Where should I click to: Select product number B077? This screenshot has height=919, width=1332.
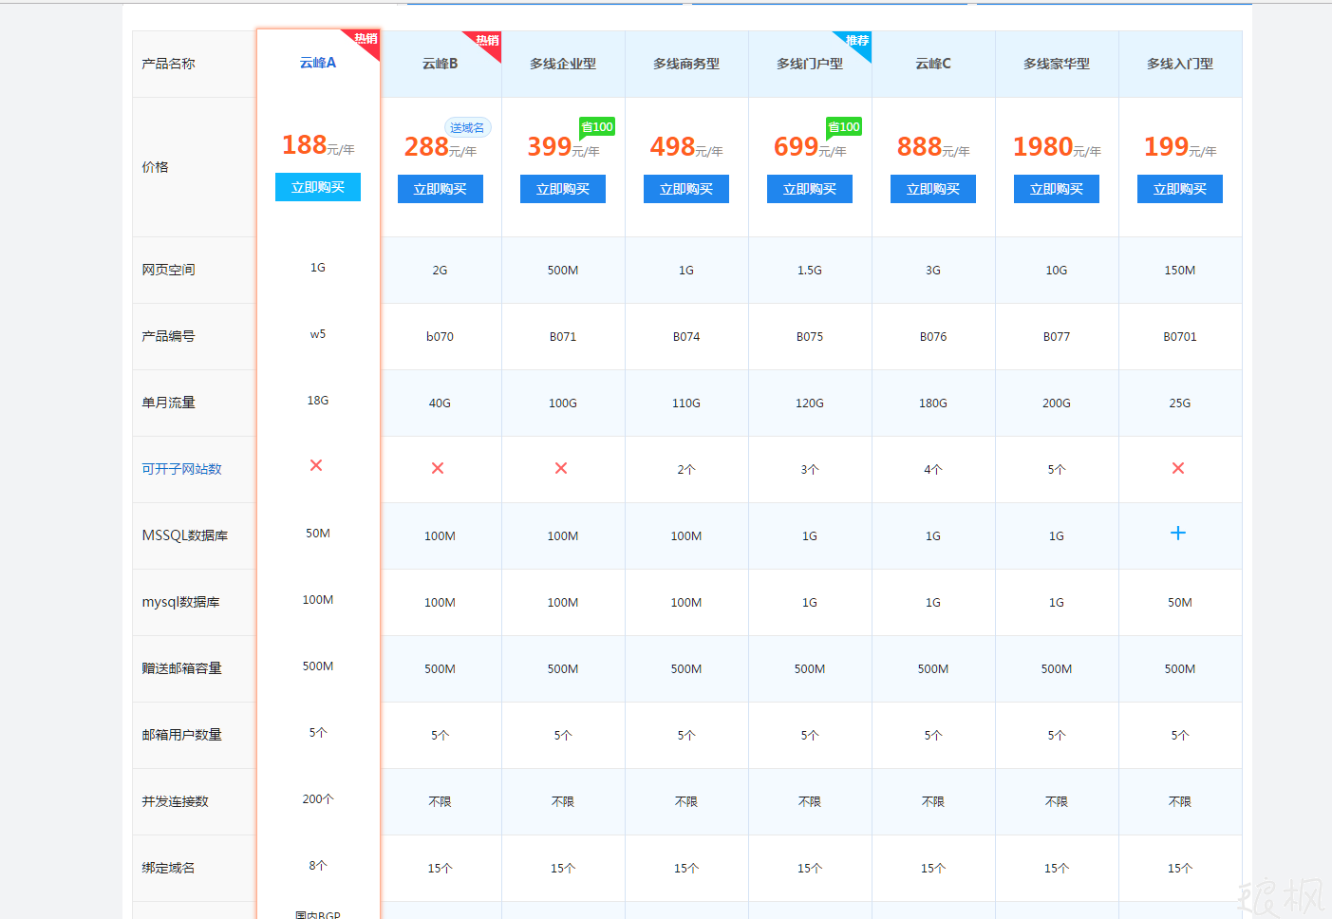click(x=1057, y=337)
